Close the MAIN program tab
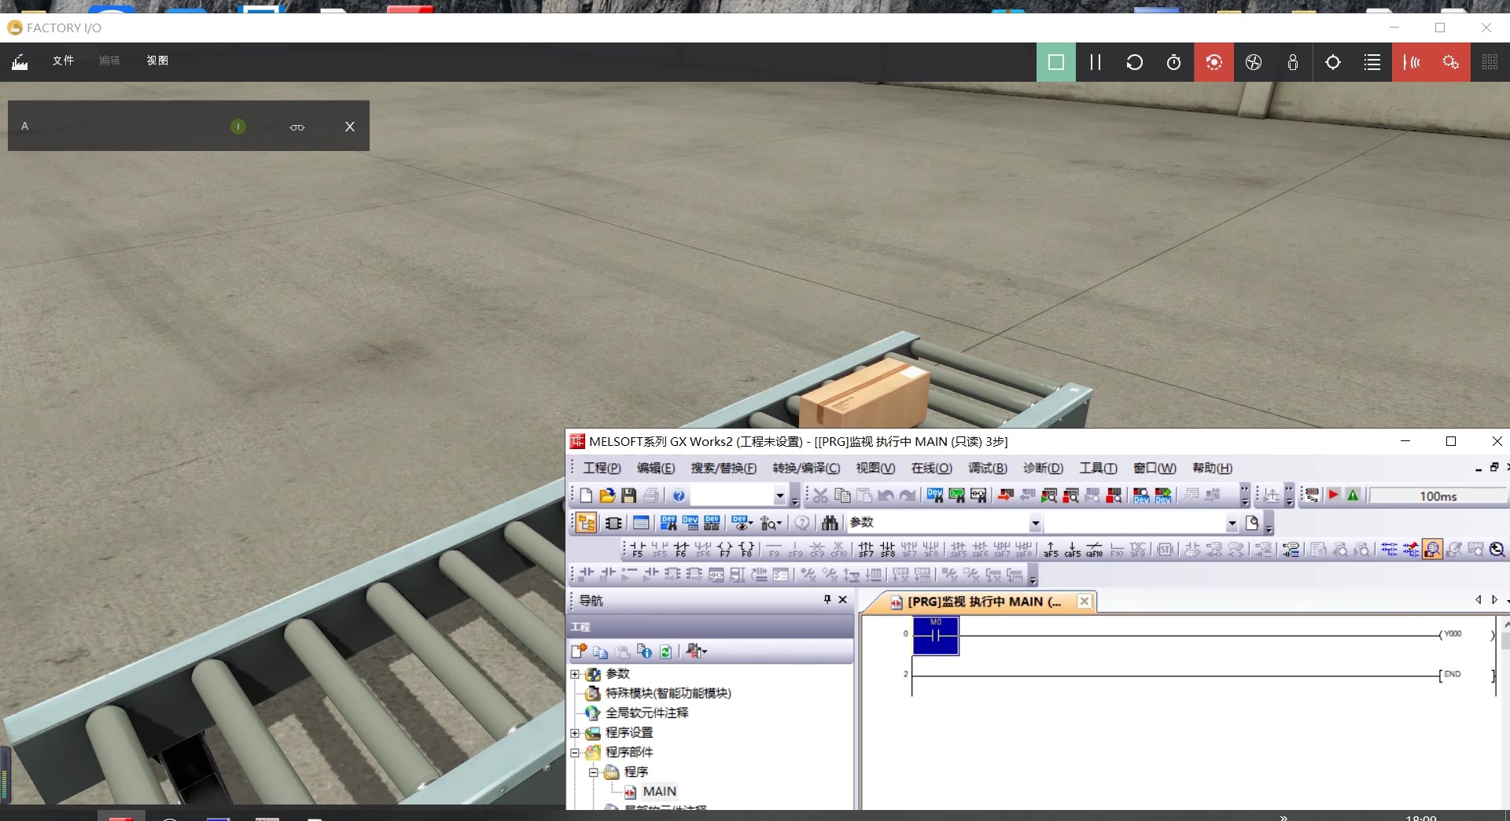 point(1085,602)
